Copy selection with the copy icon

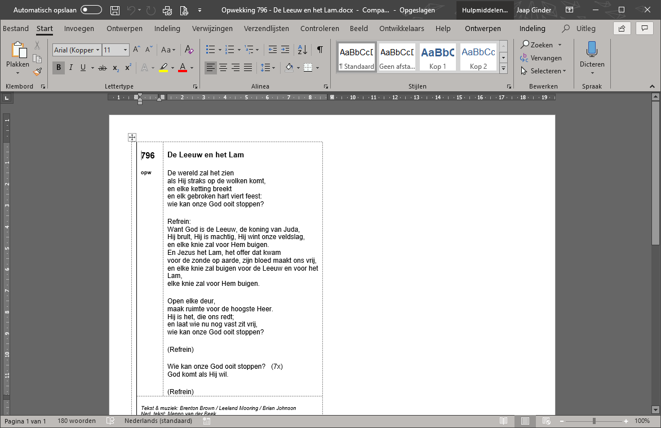37,59
